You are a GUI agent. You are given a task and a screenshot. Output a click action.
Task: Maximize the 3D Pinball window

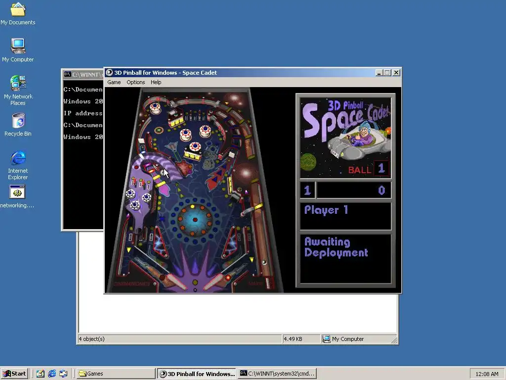387,73
